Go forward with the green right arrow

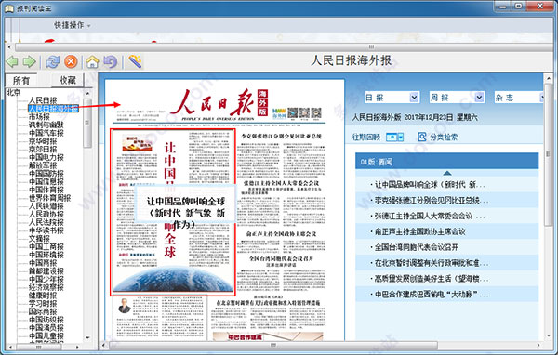[30, 62]
